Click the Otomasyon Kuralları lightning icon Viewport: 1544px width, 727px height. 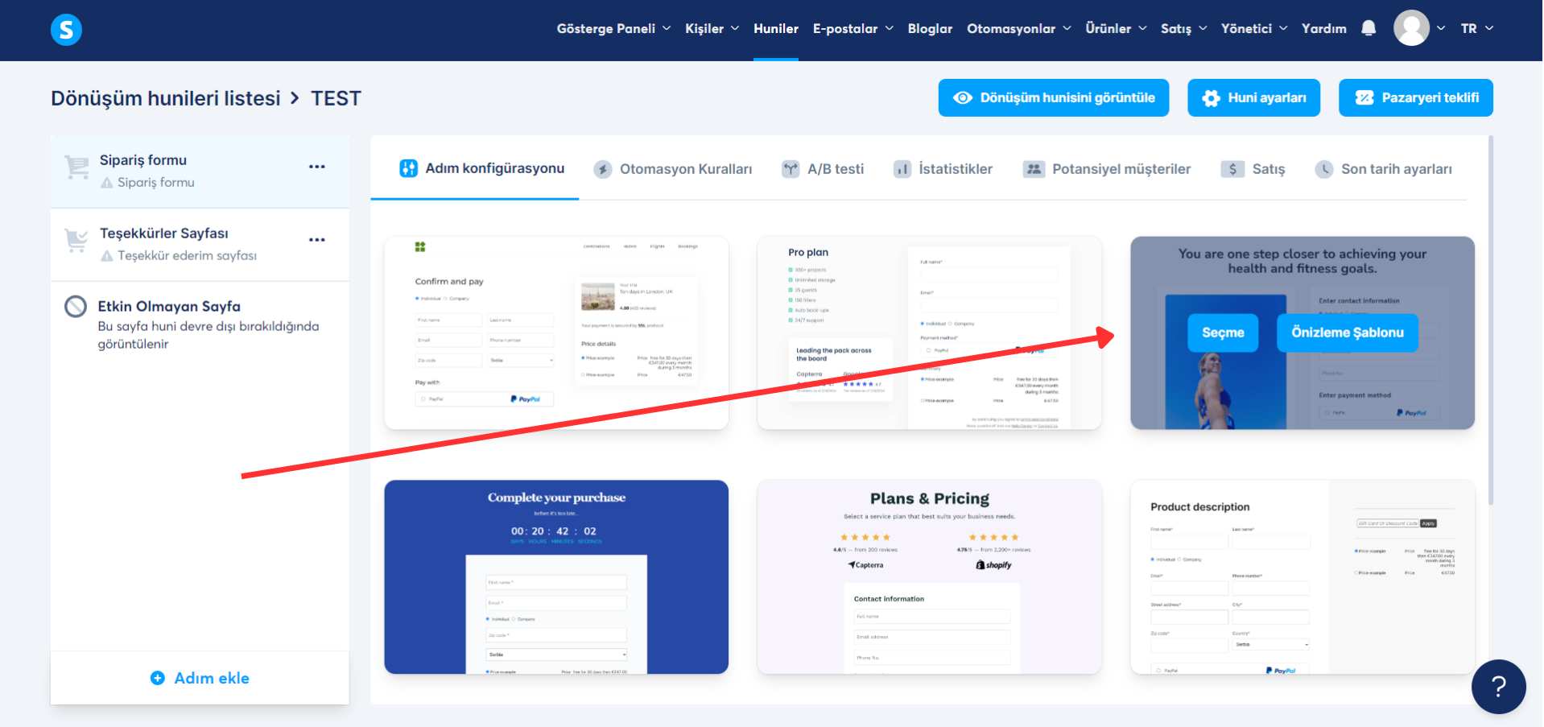point(602,169)
